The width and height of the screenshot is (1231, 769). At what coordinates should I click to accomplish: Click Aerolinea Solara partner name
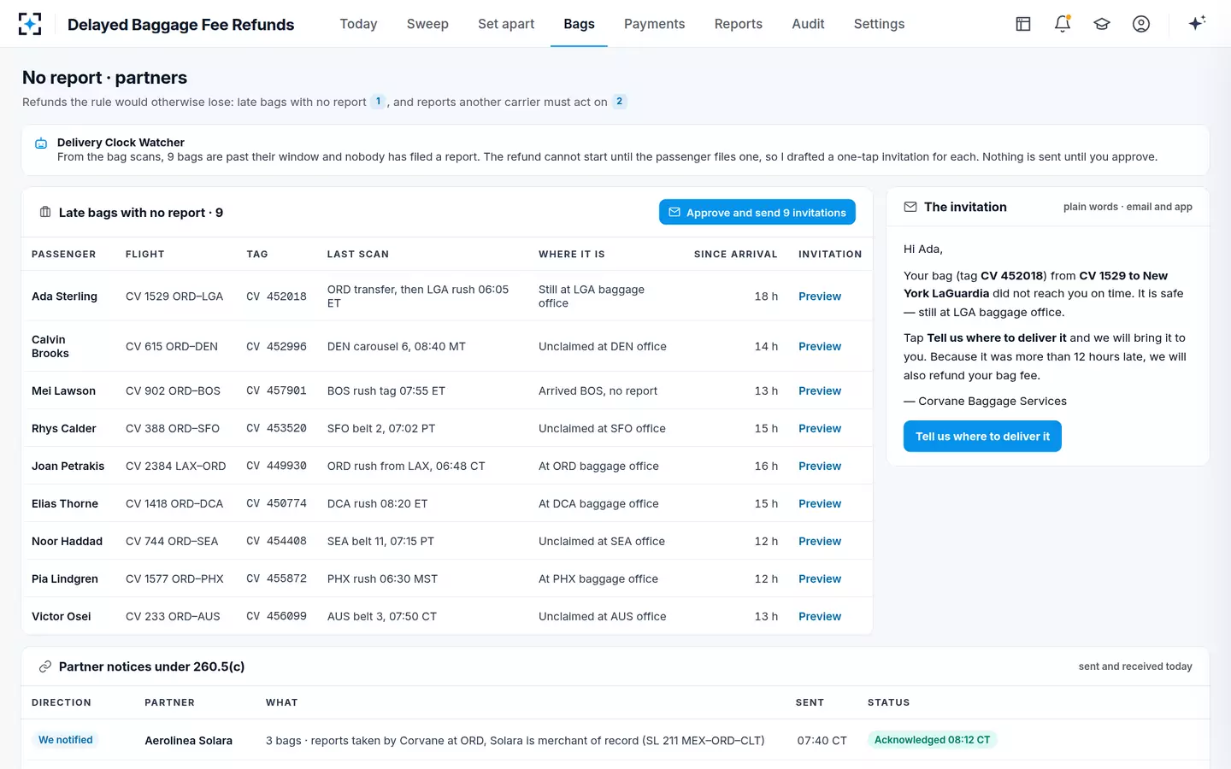point(189,741)
